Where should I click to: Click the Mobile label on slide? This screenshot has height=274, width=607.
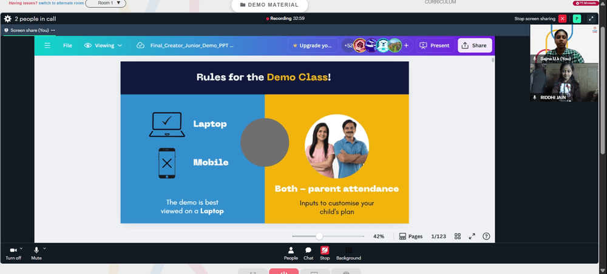coord(211,162)
